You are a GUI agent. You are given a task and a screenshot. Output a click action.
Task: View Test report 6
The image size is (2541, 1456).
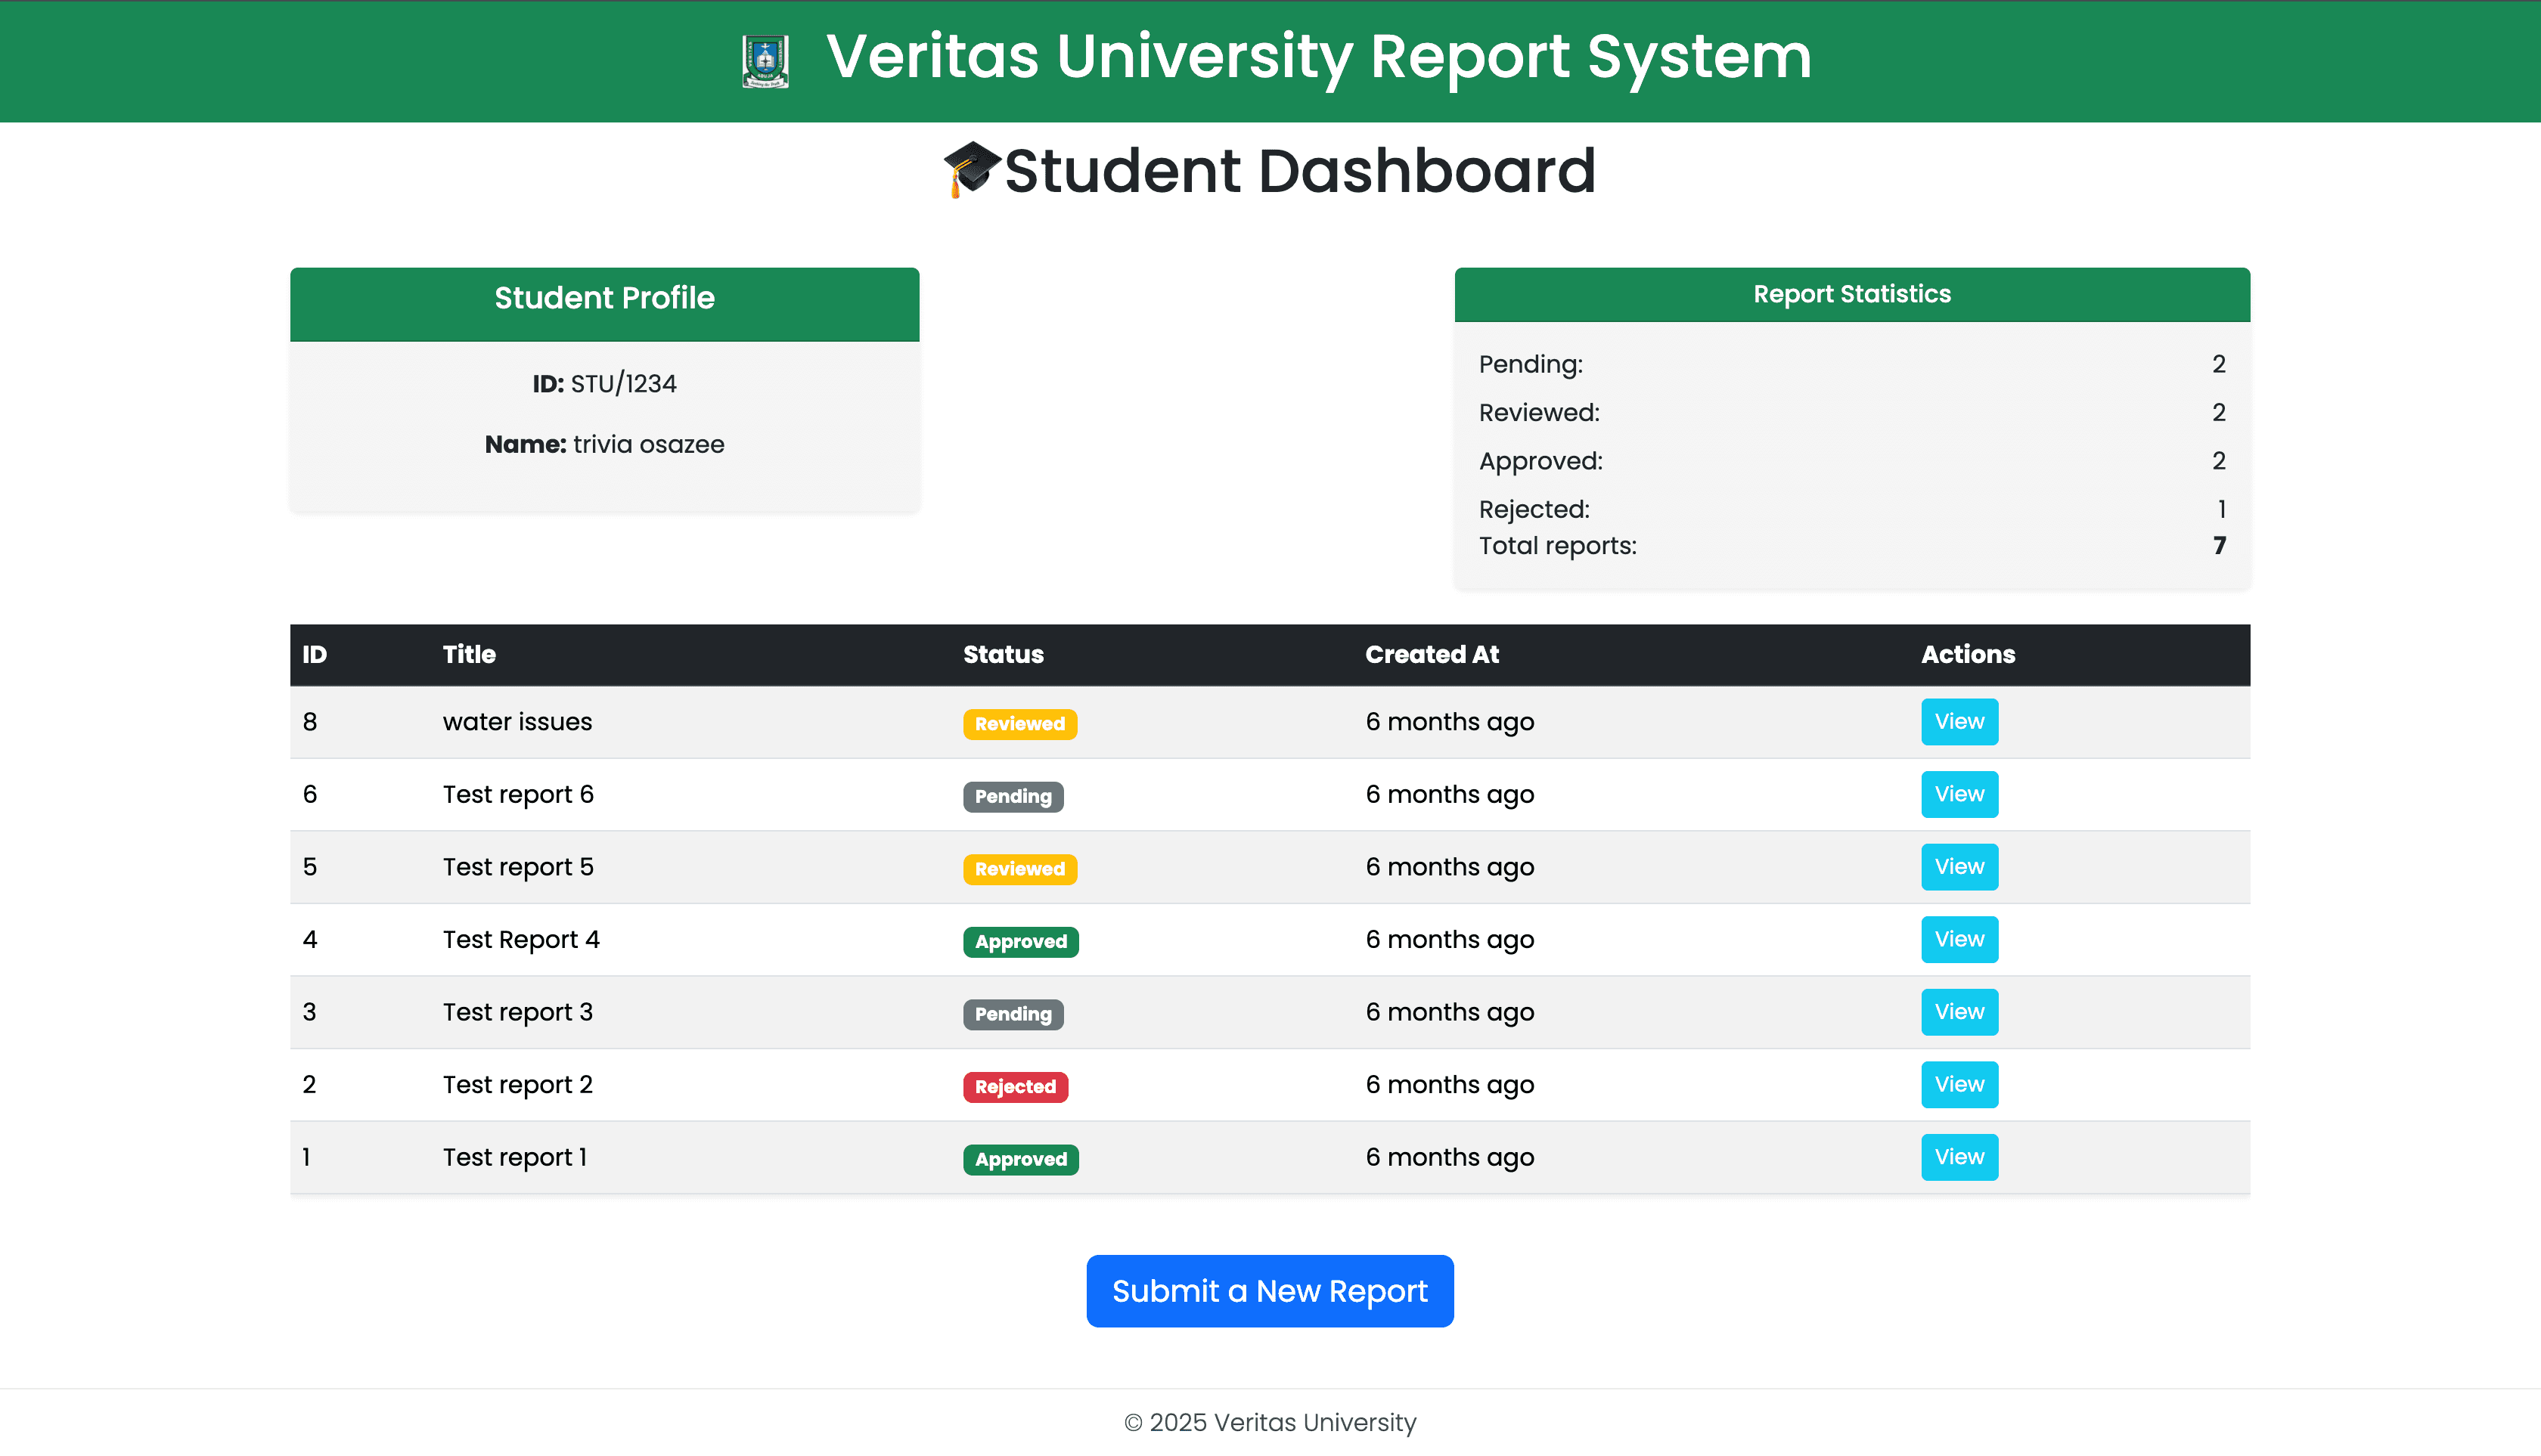1959,794
